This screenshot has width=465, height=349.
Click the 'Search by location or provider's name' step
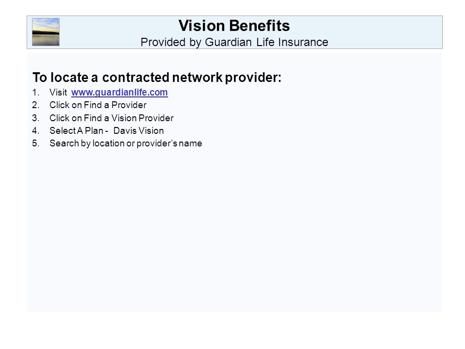pyautogui.click(x=126, y=143)
